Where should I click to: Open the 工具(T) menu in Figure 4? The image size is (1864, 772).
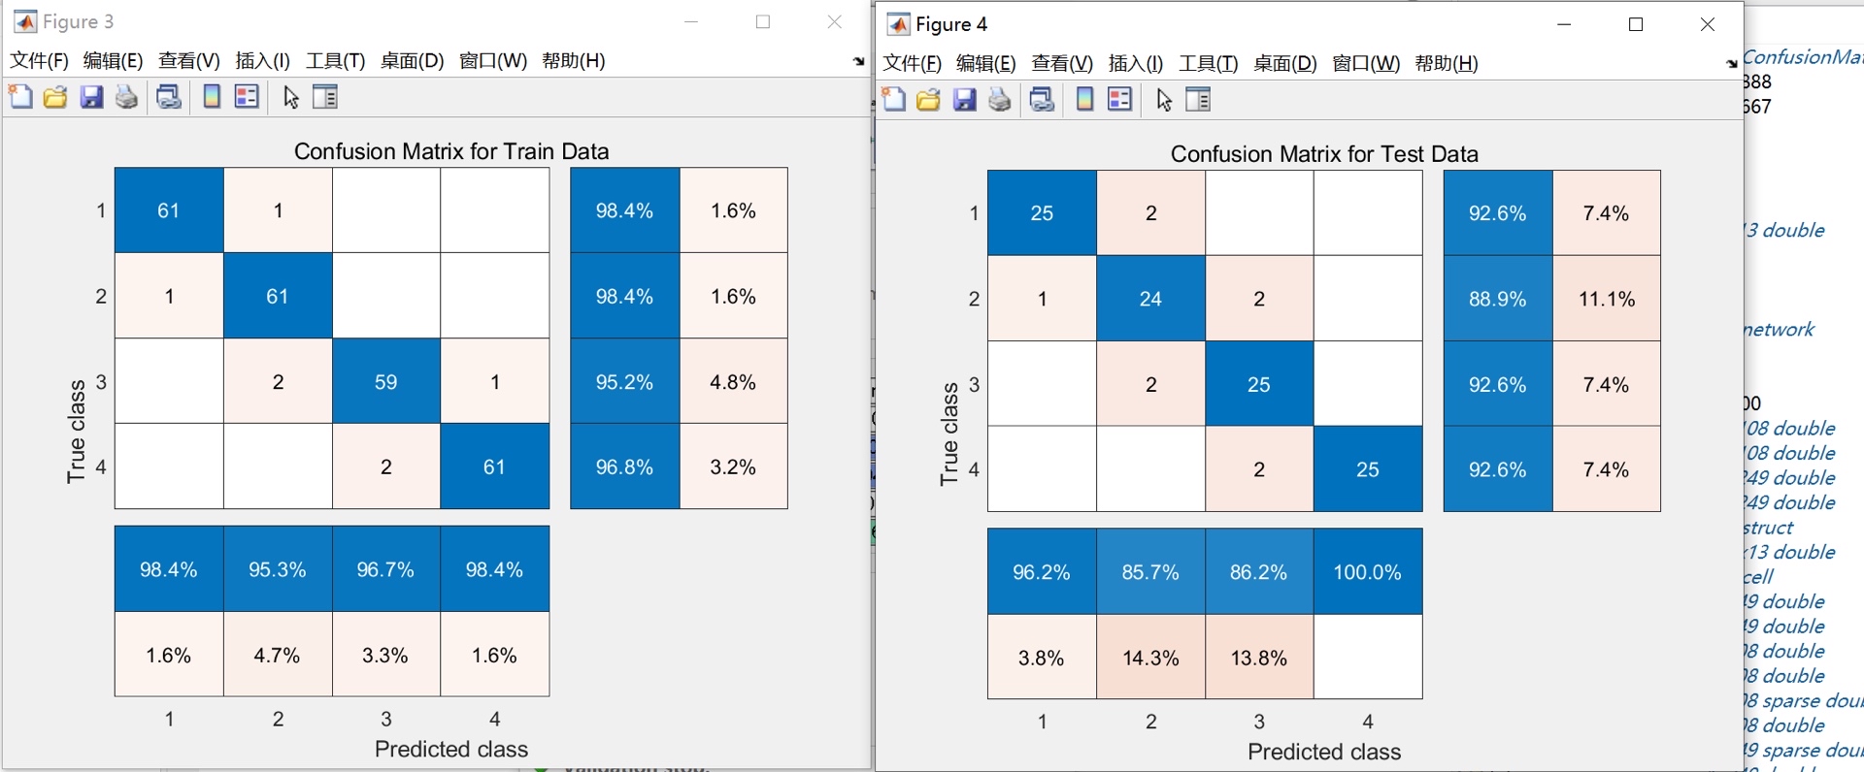click(x=1208, y=64)
